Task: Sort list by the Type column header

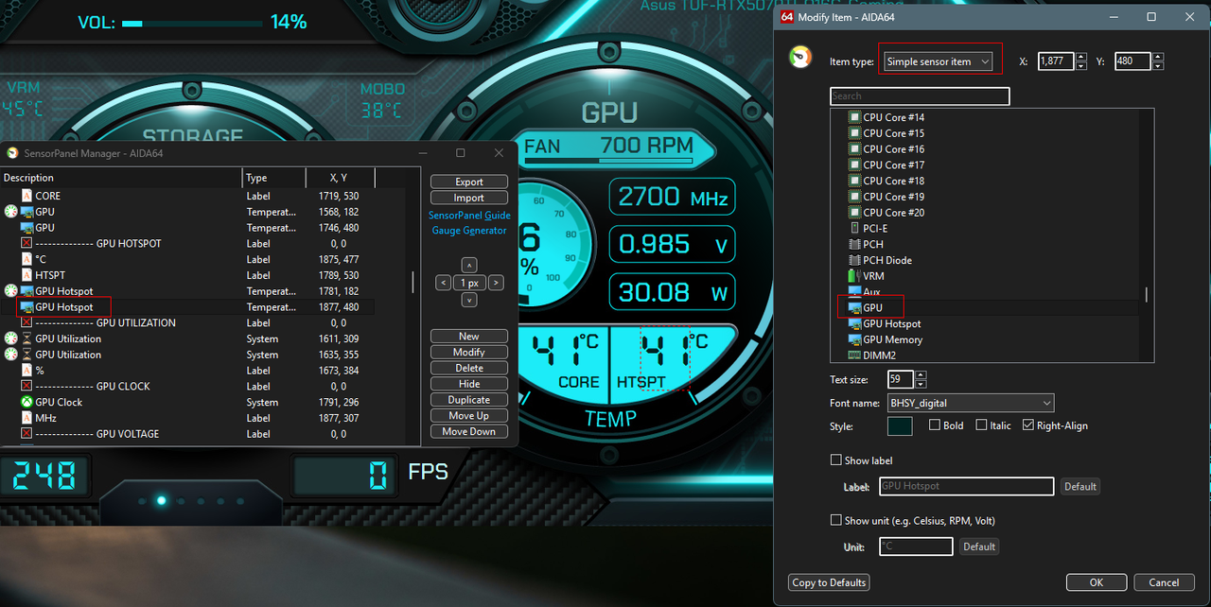Action: [x=274, y=178]
